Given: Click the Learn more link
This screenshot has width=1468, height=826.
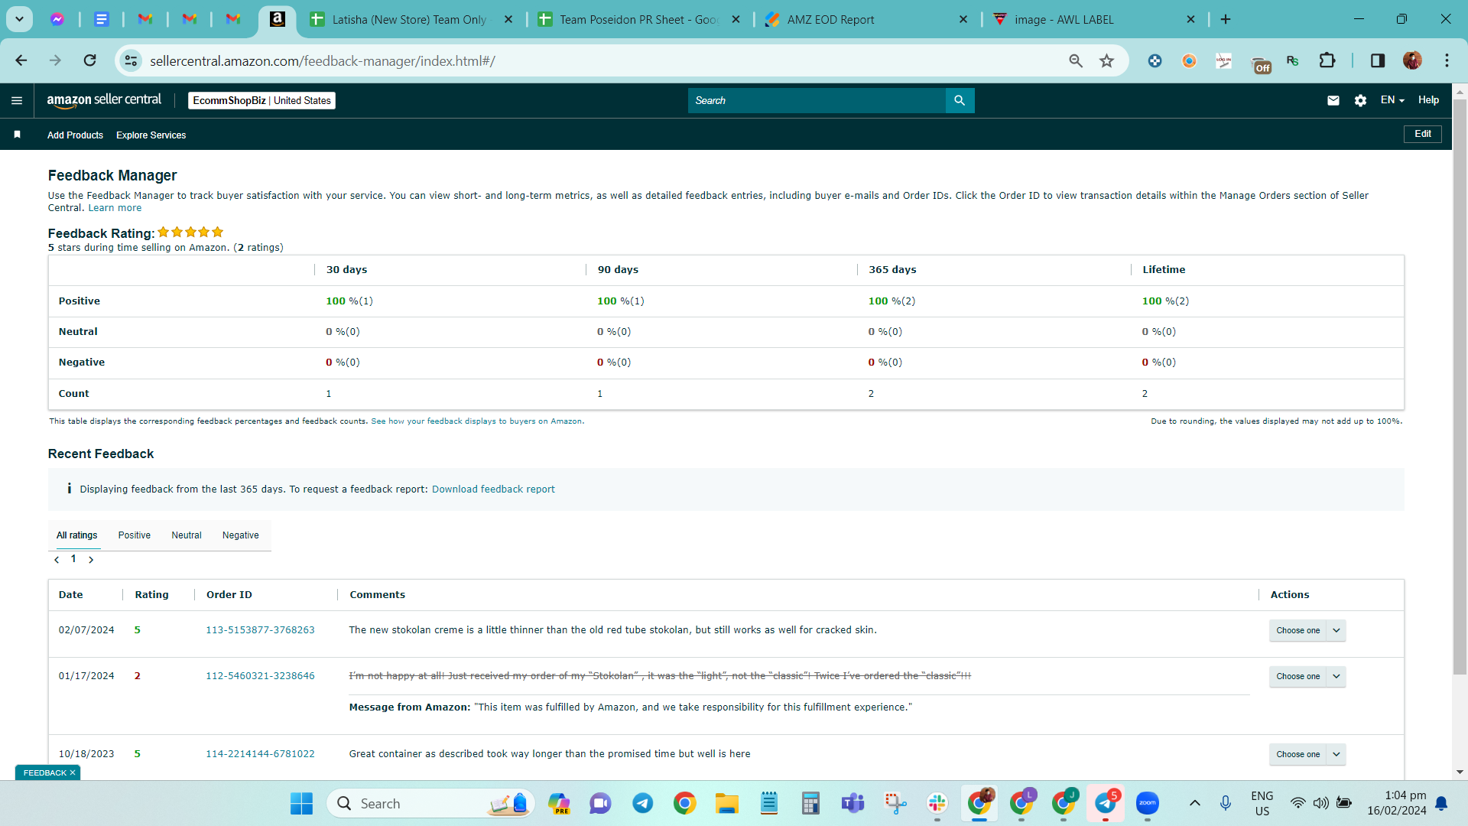Looking at the screenshot, I should click(x=115, y=208).
